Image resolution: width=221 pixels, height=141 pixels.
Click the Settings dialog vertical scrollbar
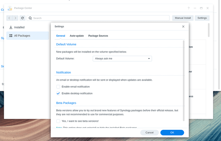click(184, 80)
